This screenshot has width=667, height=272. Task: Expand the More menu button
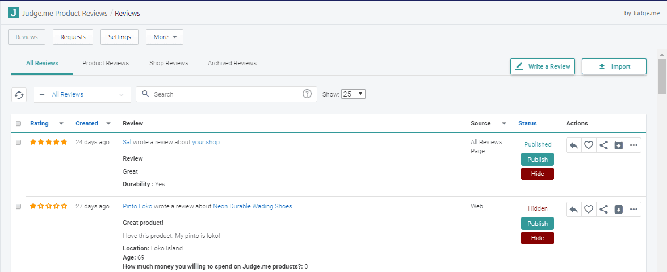(165, 37)
